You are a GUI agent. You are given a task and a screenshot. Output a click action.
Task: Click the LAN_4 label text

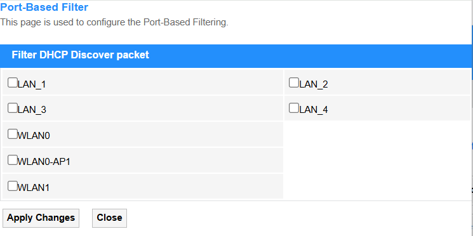[x=314, y=110]
